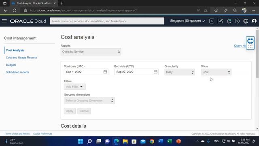Open ENG language input indicator

coord(216,141)
